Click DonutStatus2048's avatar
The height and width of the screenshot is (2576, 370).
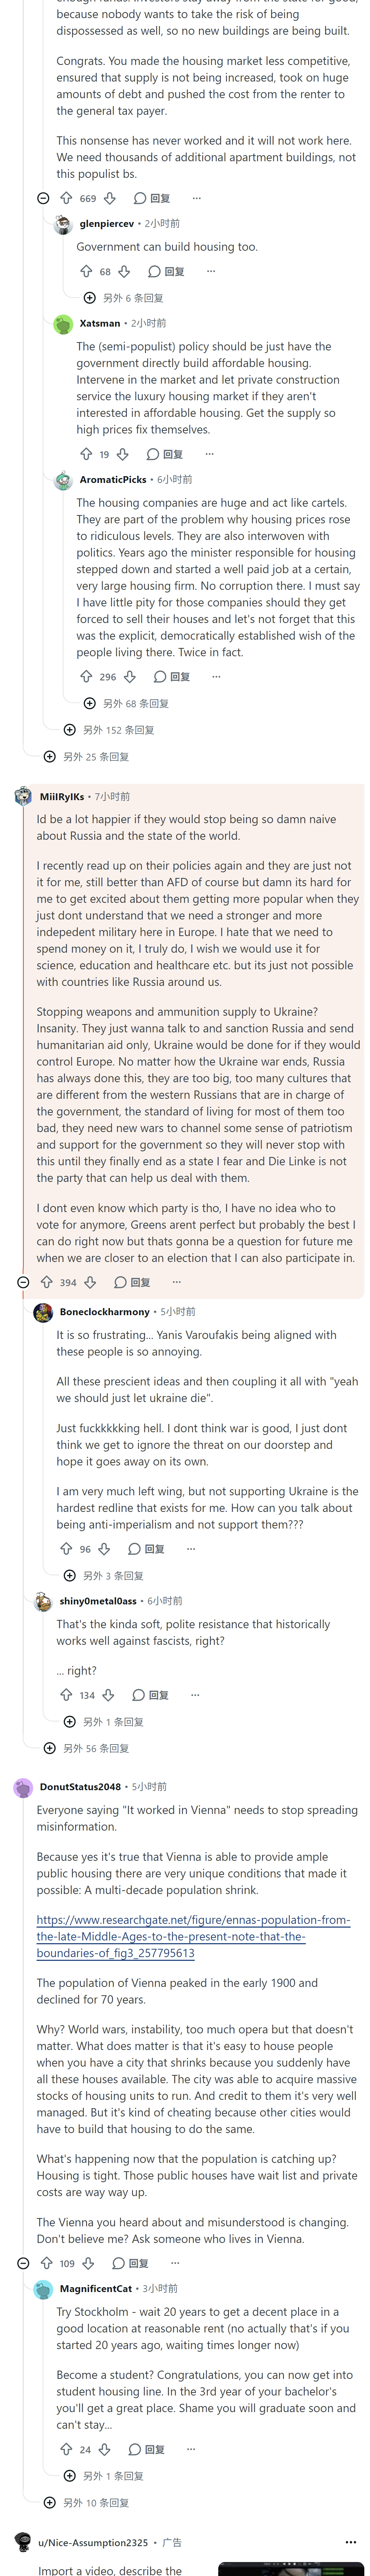tap(23, 1786)
